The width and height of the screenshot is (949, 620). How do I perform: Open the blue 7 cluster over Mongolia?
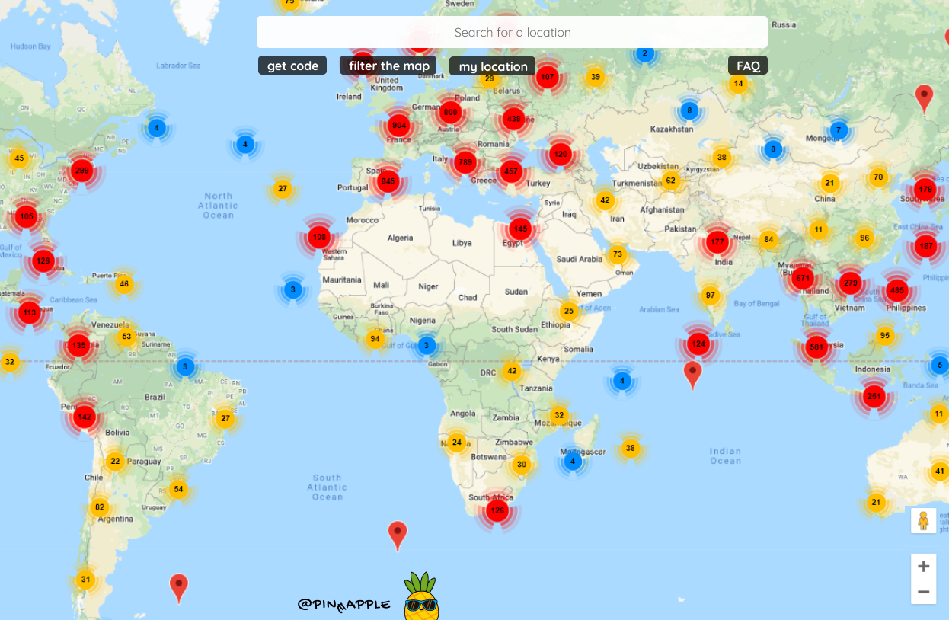[839, 130]
